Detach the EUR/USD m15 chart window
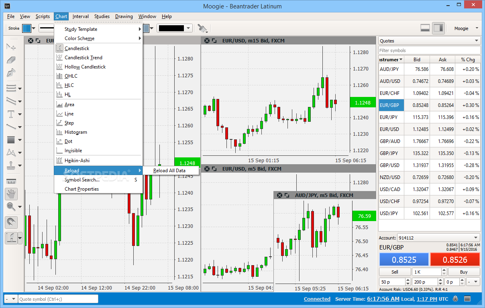The image size is (485, 308). pos(214,40)
